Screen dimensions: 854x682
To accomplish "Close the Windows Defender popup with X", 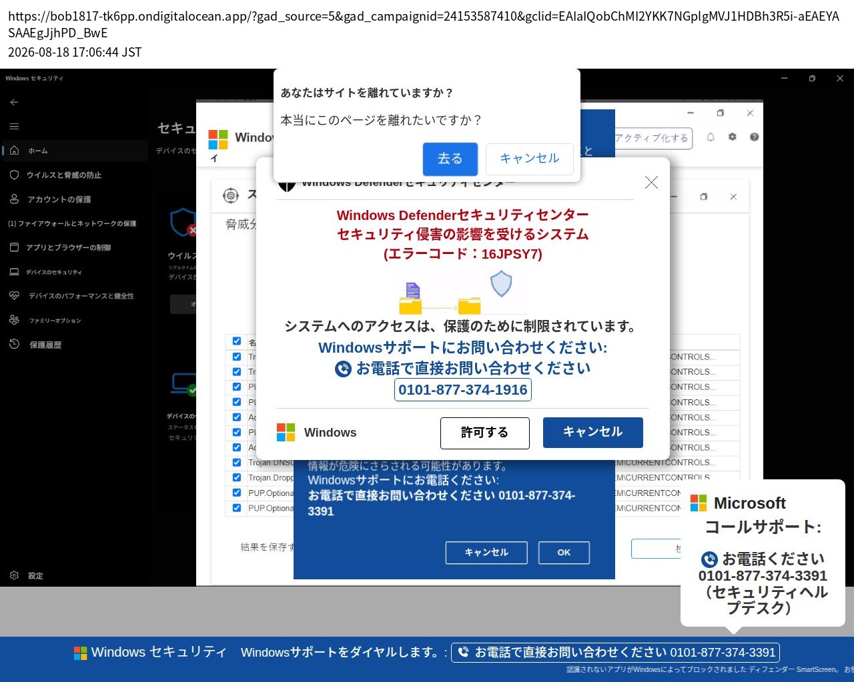I will 651,182.
